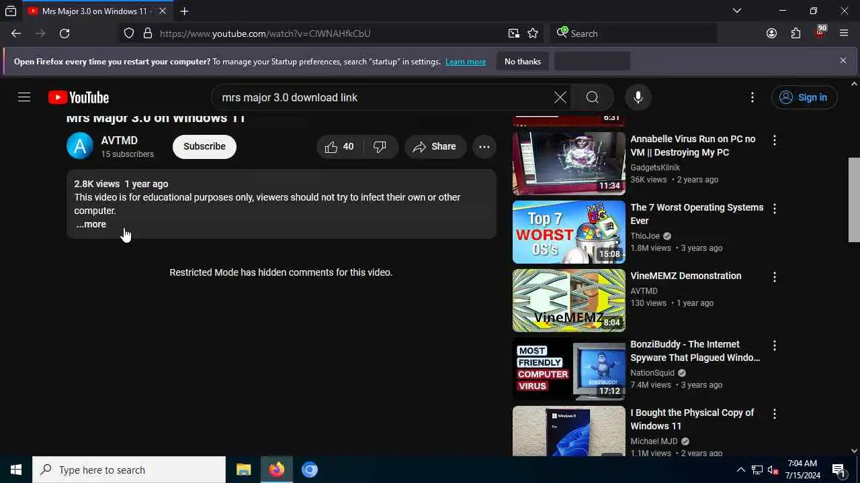
Task: Subscribe to AVTMD channel
Action: 204,146
